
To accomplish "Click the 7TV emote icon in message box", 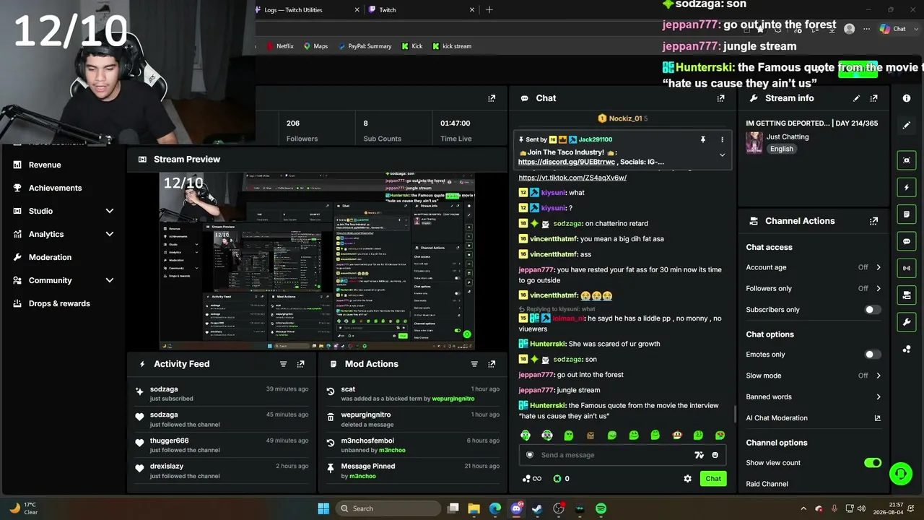I will [699, 455].
